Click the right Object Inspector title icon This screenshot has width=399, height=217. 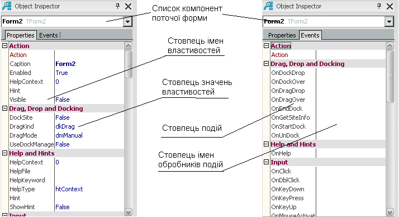pyautogui.click(x=268, y=6)
